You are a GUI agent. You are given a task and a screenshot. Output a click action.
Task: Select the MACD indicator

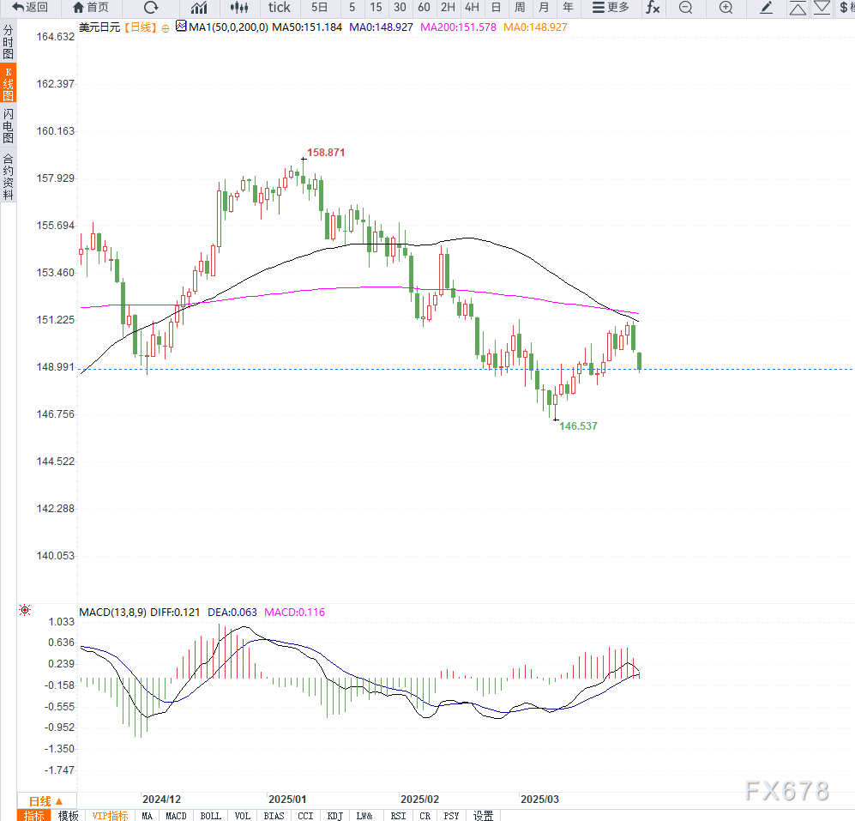click(x=176, y=816)
